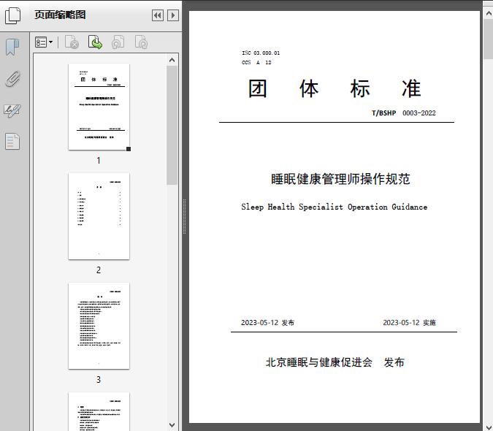Click the '页面缩略图' panel title
The width and height of the screenshot is (493, 431).
[60, 15]
